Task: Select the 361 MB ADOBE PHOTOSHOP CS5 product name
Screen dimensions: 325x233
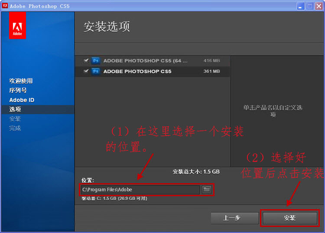Action: pyautogui.click(x=137, y=71)
